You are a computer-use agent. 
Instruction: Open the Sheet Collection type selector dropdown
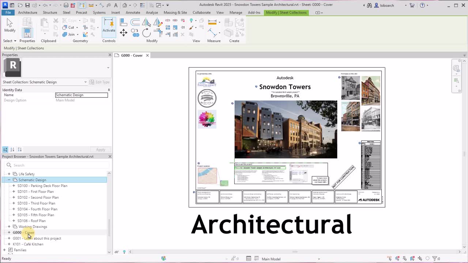click(x=85, y=82)
